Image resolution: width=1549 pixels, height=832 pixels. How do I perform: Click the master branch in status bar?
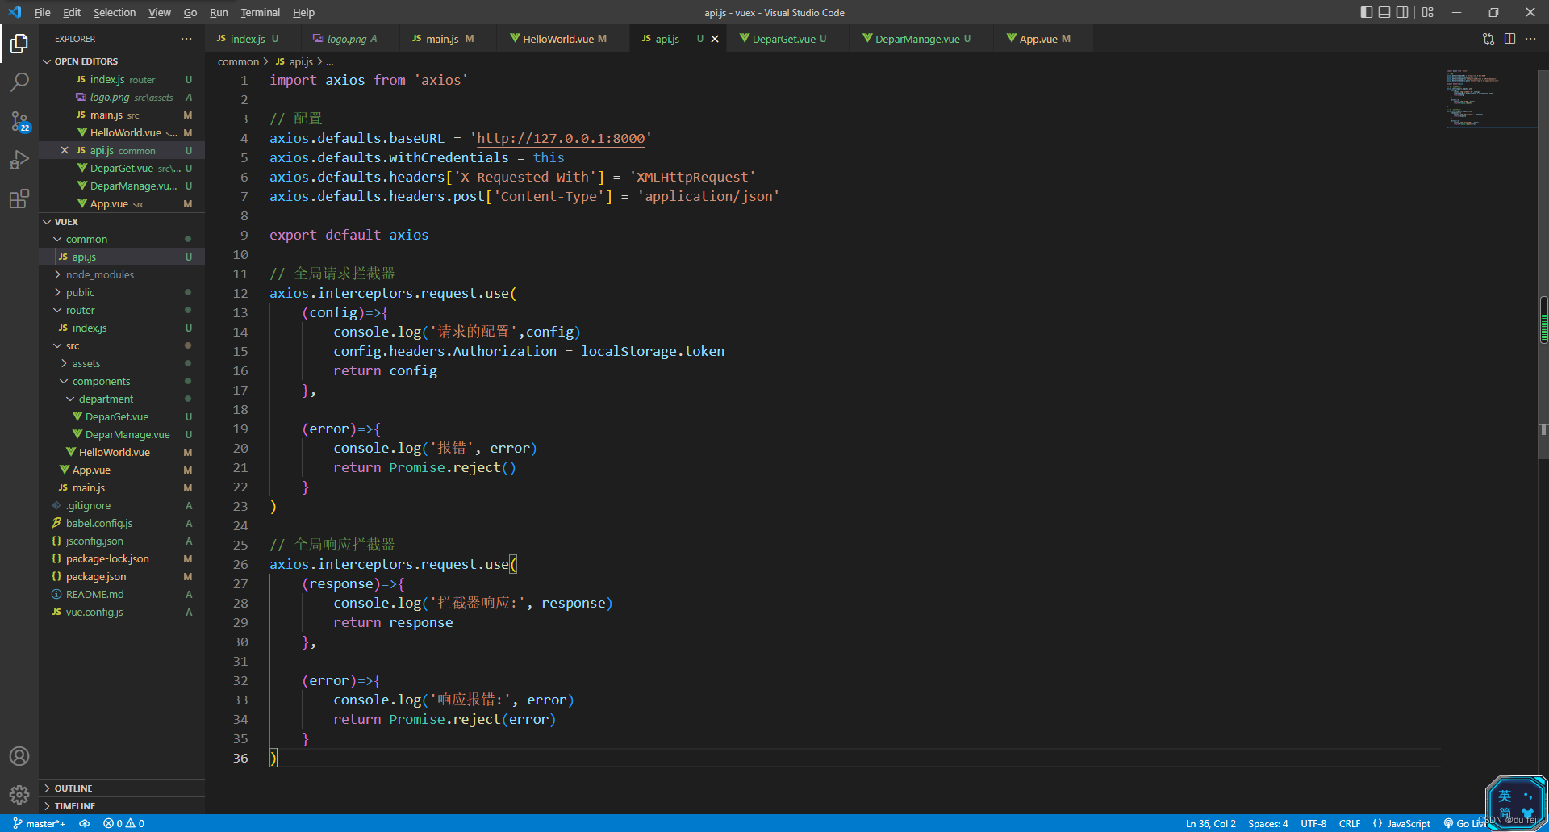[x=40, y=824]
